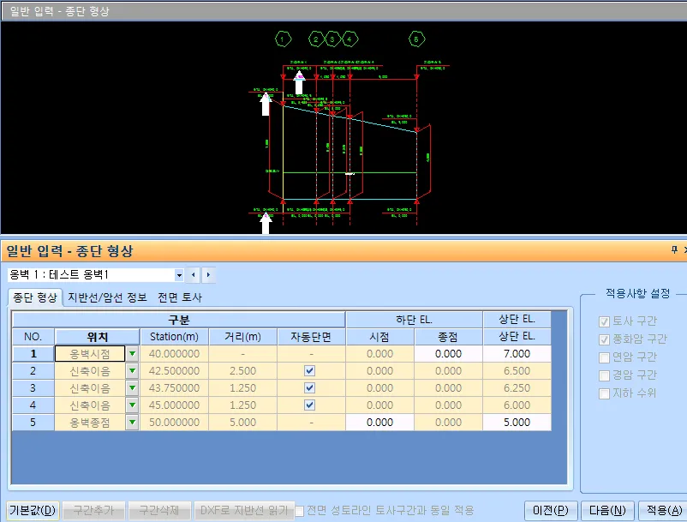
Task: Edit row 1 하단 EL. 종점 cell
Action: (x=448, y=354)
